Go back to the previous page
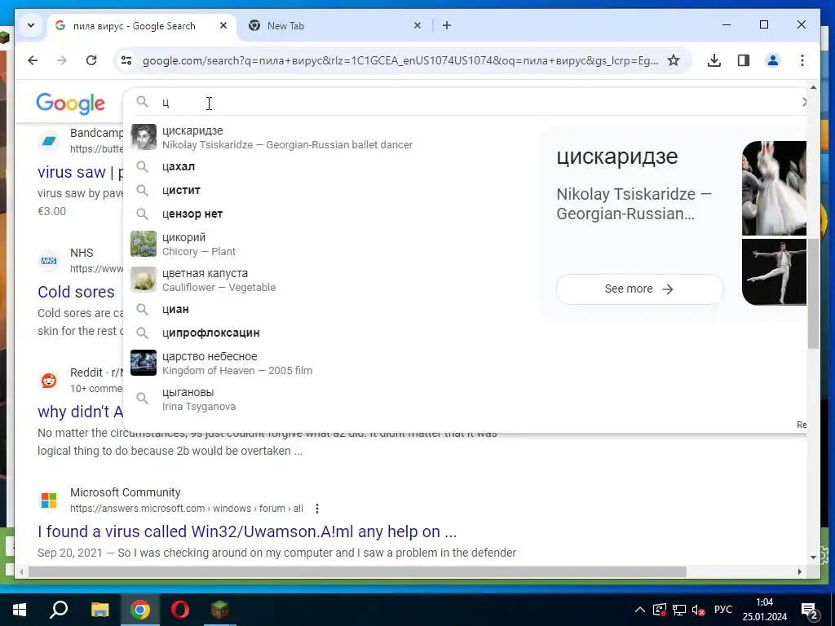835x626 pixels. [x=33, y=60]
